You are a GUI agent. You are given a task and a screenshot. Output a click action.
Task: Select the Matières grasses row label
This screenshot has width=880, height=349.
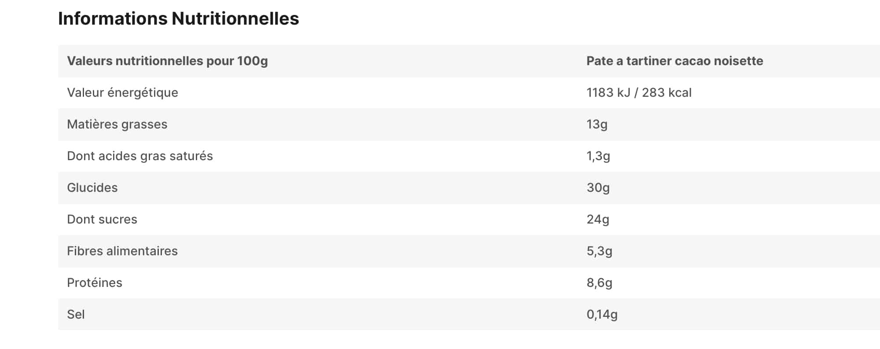[117, 124]
